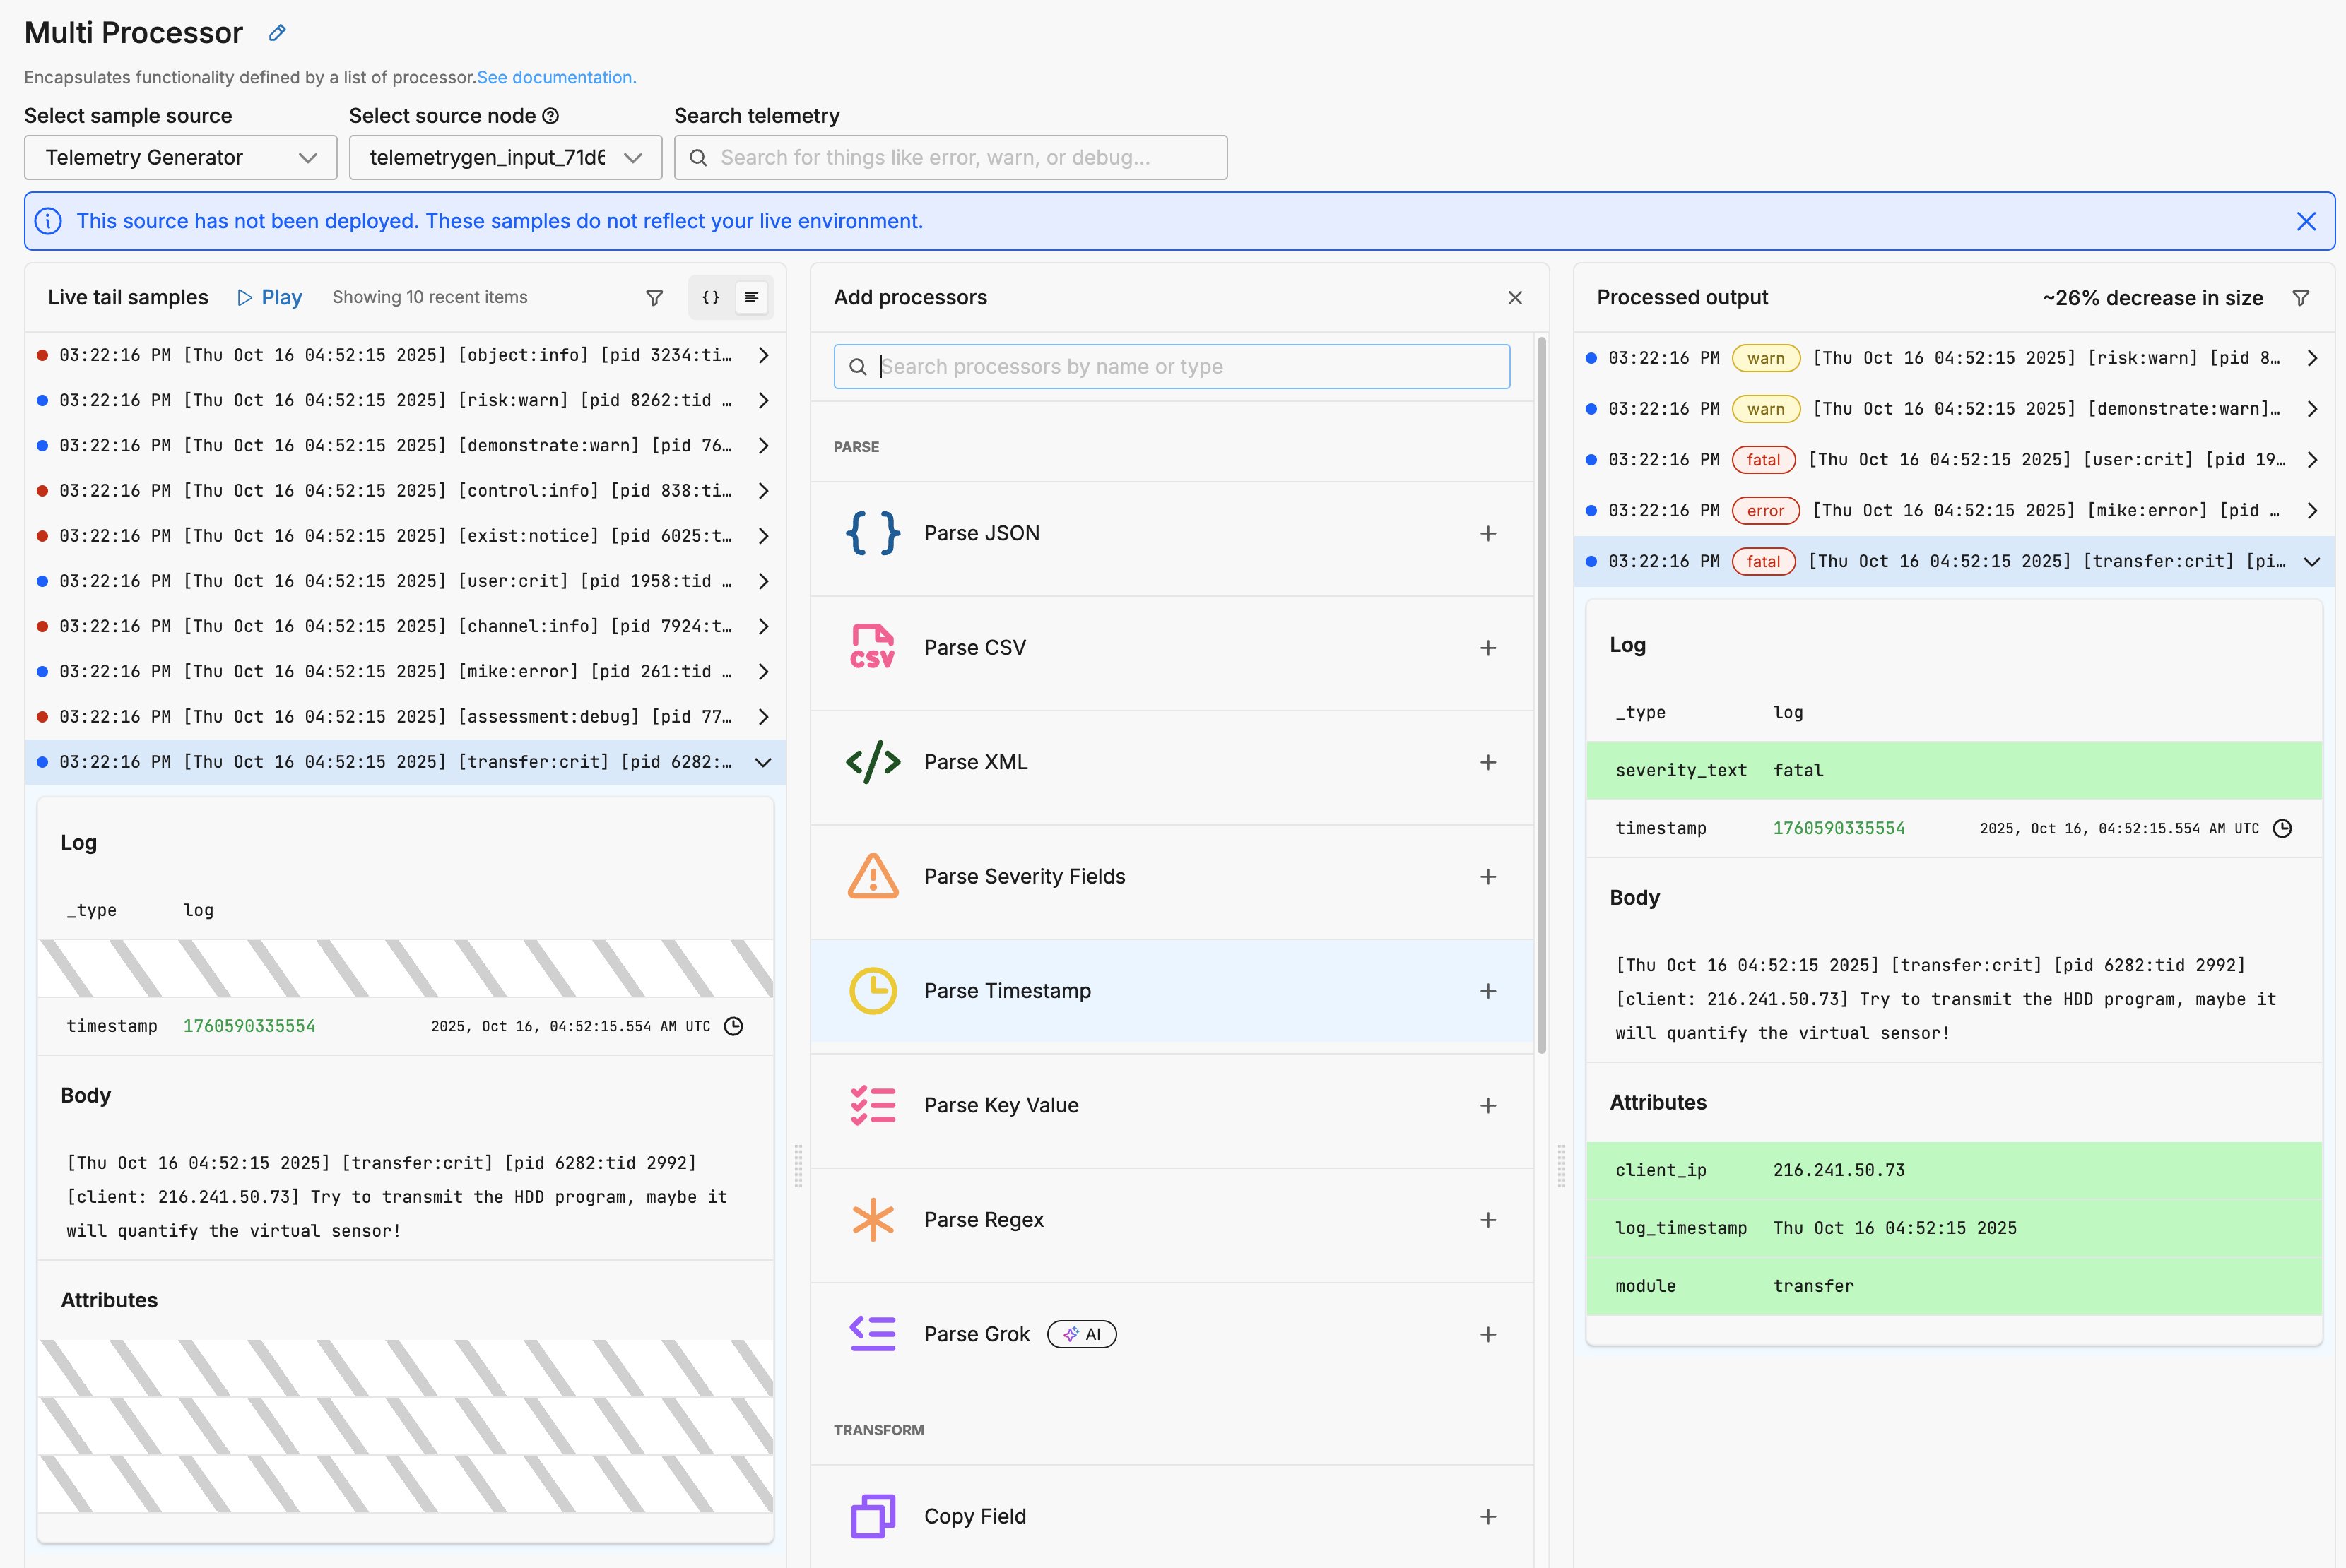Expand the mike:error row in live tail
This screenshot has width=2346, height=1568.
click(763, 672)
